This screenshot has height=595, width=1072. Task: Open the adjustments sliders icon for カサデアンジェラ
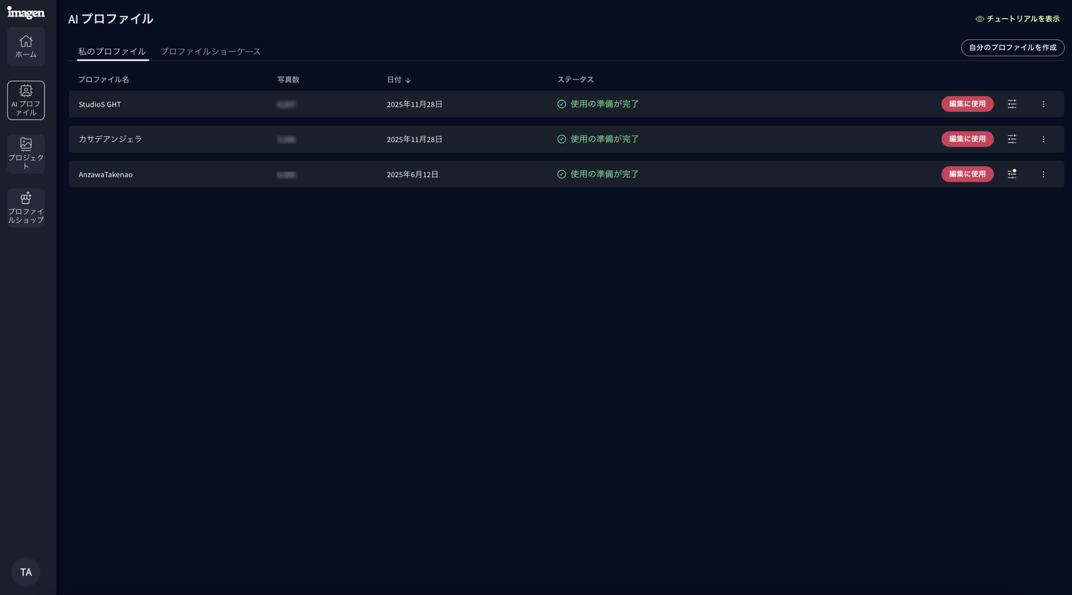[1012, 139]
